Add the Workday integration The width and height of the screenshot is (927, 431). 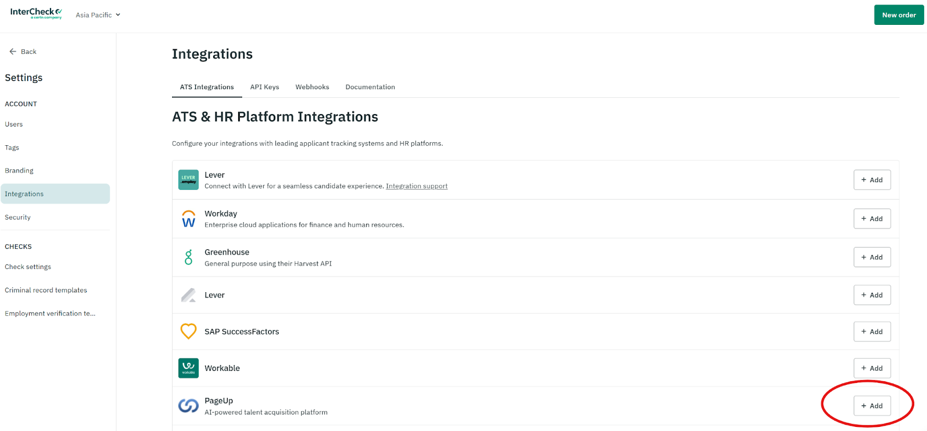click(871, 219)
